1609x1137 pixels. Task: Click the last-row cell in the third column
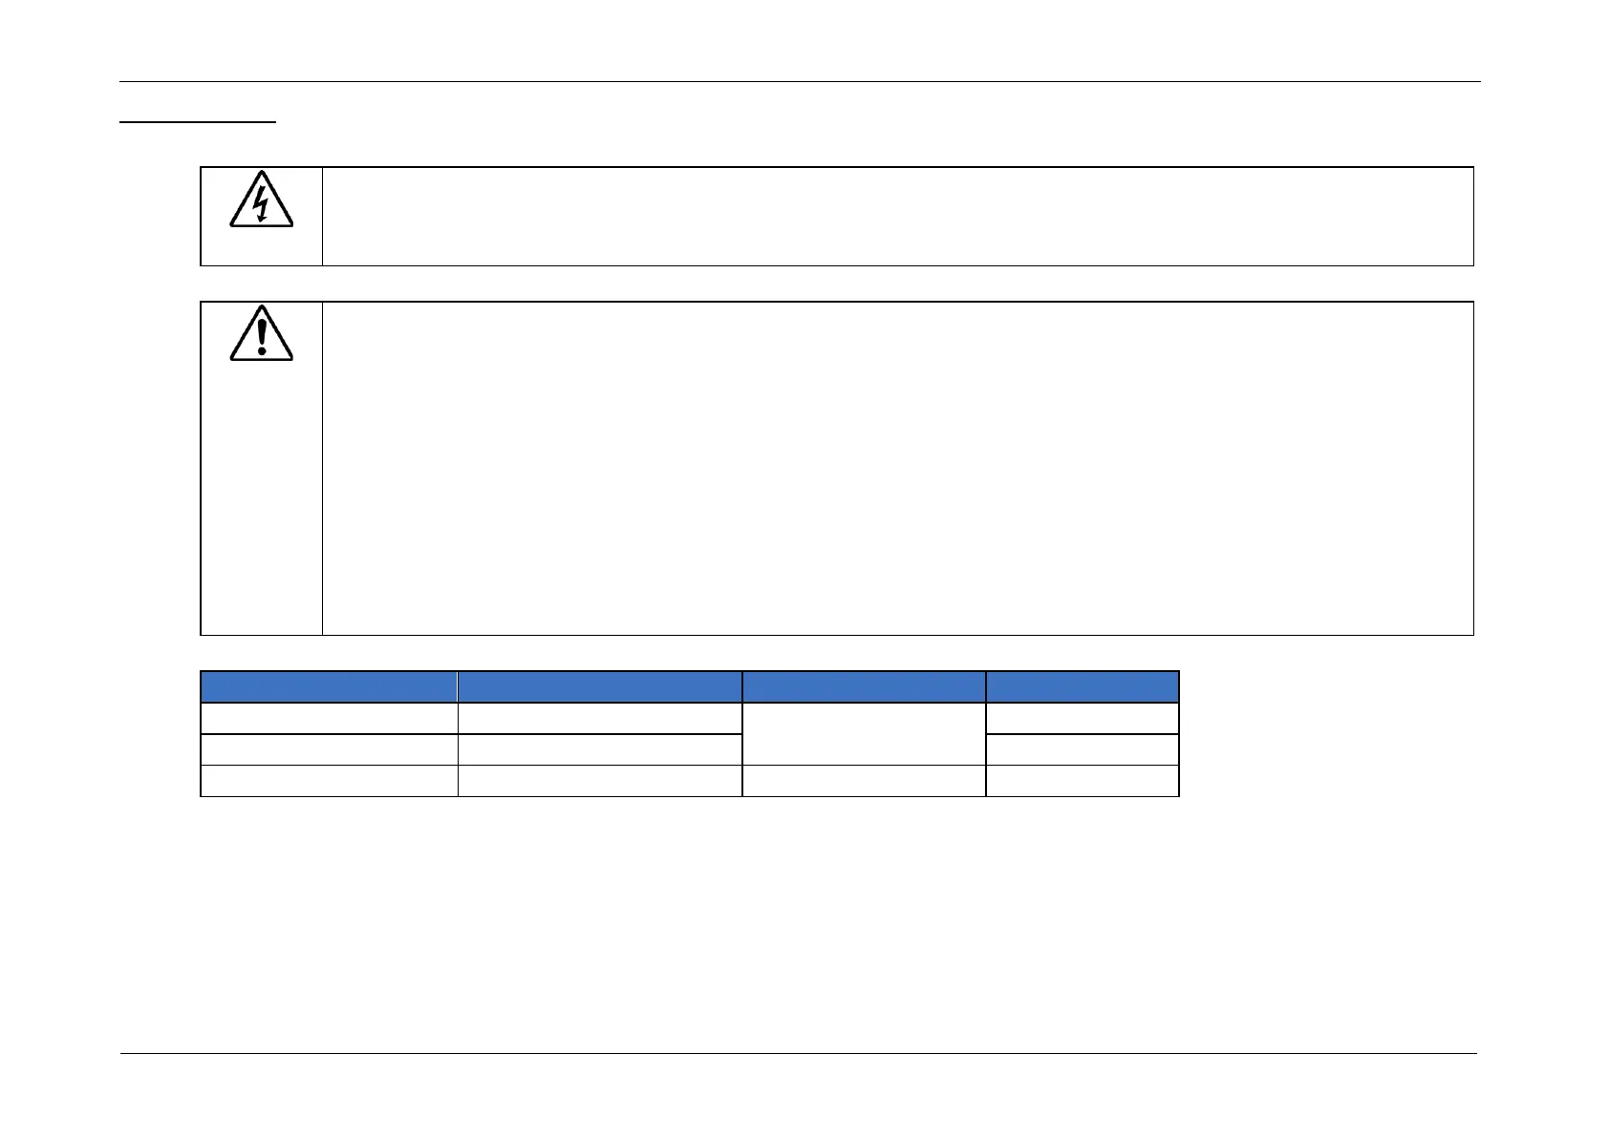pyautogui.click(x=864, y=781)
